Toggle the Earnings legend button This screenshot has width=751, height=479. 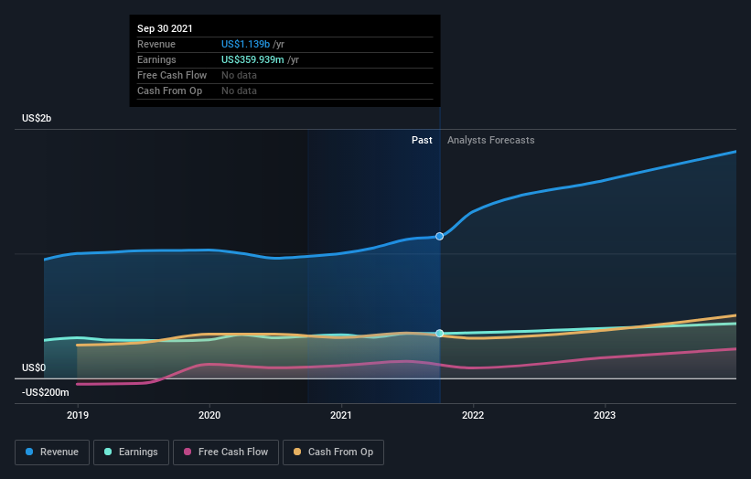tap(131, 452)
